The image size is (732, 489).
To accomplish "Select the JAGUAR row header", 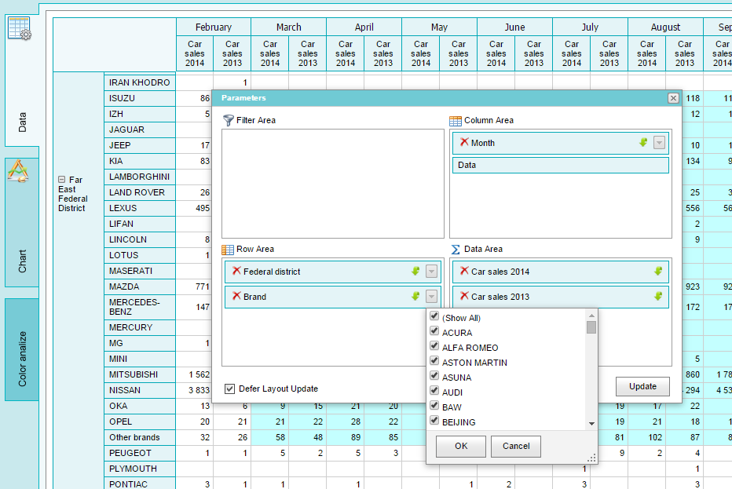I will [140, 130].
